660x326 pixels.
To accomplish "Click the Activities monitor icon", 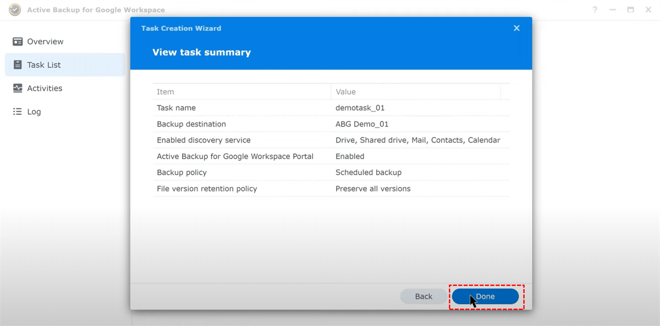I will [18, 89].
